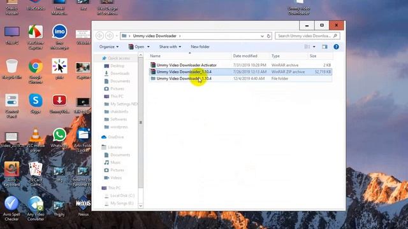Expand the address bar history dropdown

click(262, 36)
